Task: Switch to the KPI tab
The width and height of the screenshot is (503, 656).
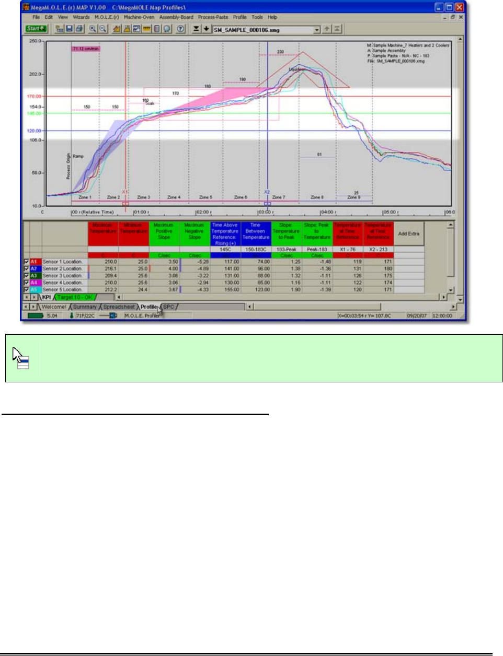Action: tap(47, 297)
